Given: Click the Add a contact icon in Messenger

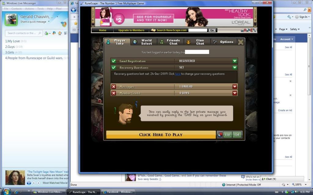Looking at the screenshot, I should coord(46,33).
